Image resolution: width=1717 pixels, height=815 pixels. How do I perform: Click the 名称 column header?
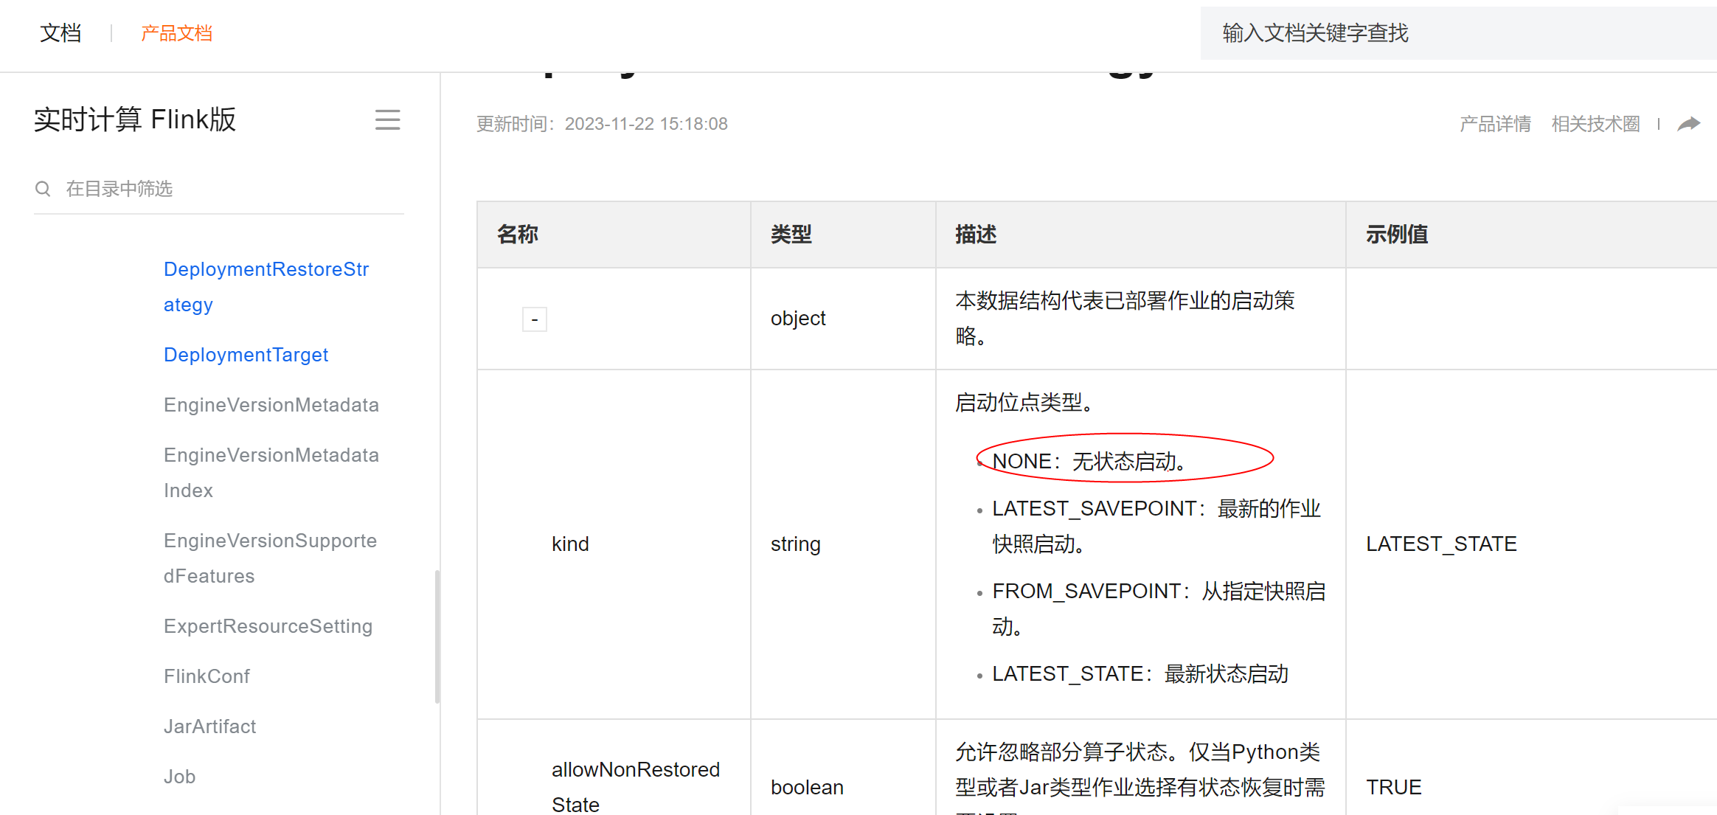[x=518, y=235]
